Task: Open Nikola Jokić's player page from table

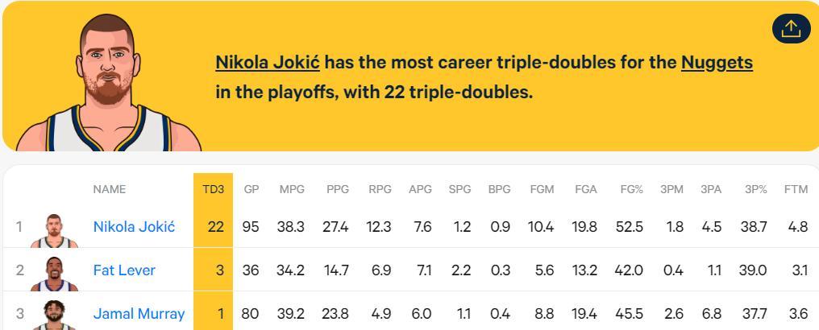Action: pos(134,227)
